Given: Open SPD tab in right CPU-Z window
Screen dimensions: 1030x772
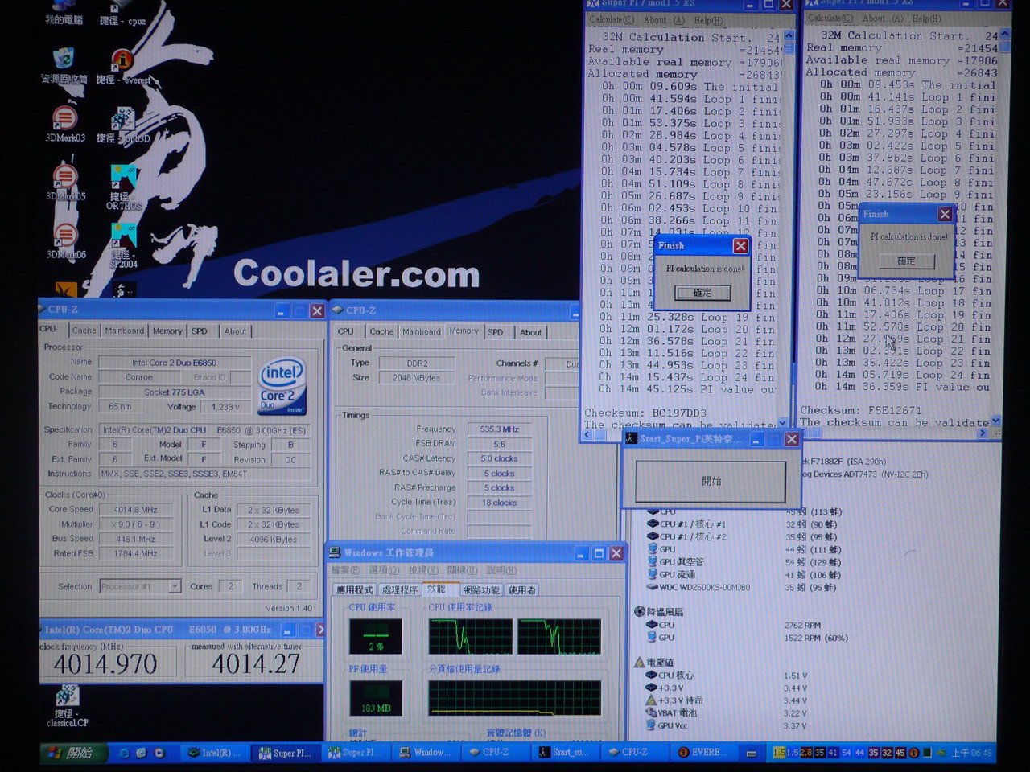Looking at the screenshot, I should tap(496, 331).
